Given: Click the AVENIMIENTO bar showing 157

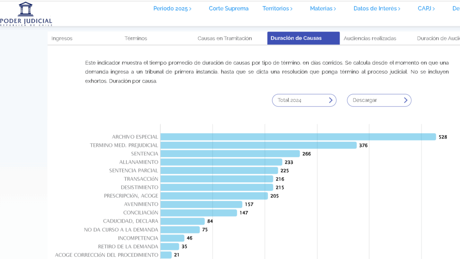Looking at the screenshot, I should tap(201, 204).
